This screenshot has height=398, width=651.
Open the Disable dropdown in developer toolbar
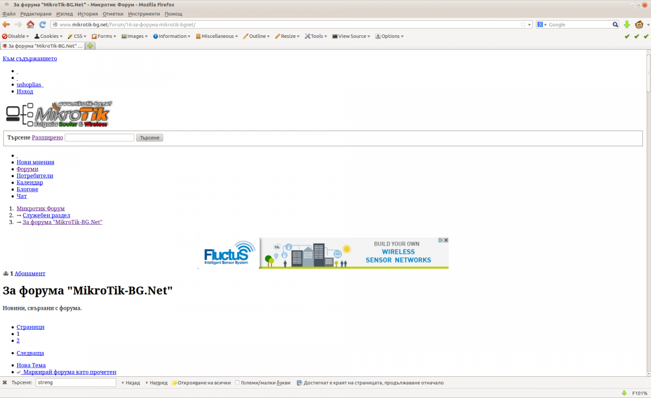coord(16,36)
